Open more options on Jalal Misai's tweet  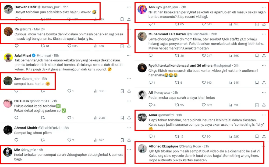point(129,55)
